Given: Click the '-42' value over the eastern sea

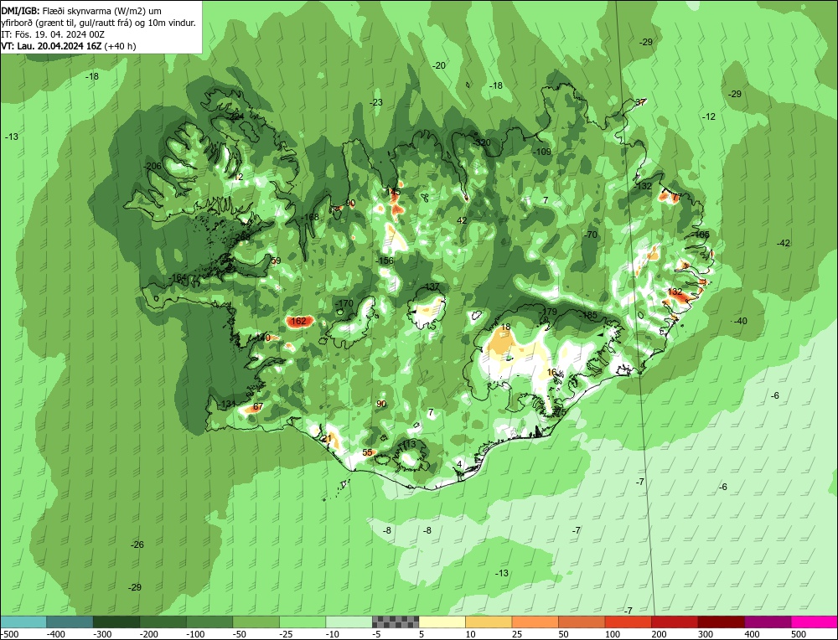Looking at the screenshot, I should 783,243.
